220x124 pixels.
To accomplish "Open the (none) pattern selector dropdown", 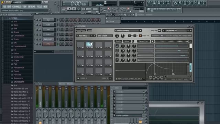I will (x=139, y=9).
